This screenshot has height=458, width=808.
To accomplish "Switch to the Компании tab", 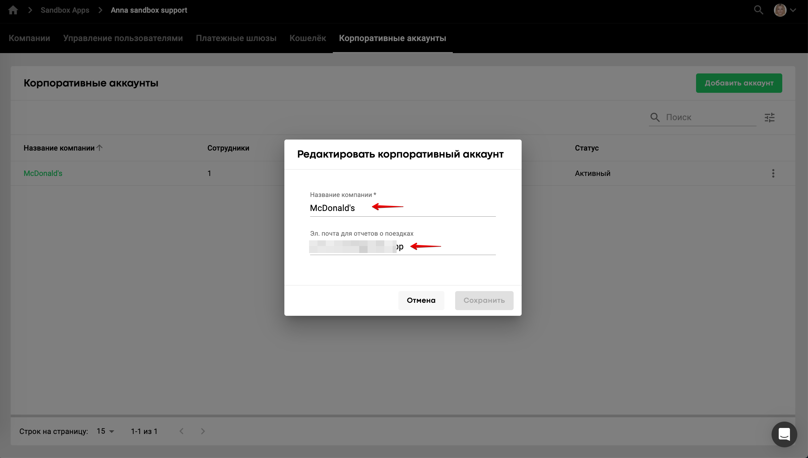I will tap(29, 38).
